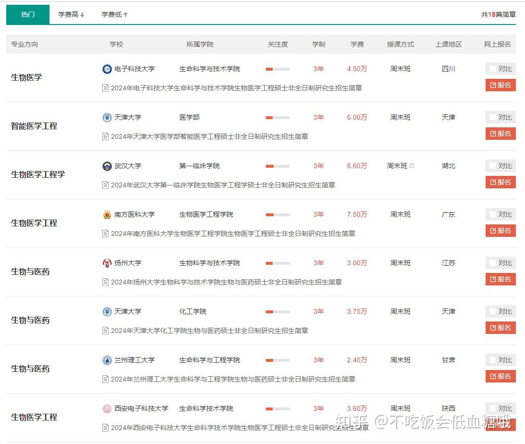Click the 西安电子科技大学 school logo icon
This screenshot has height=444, width=525.
coord(107,409)
